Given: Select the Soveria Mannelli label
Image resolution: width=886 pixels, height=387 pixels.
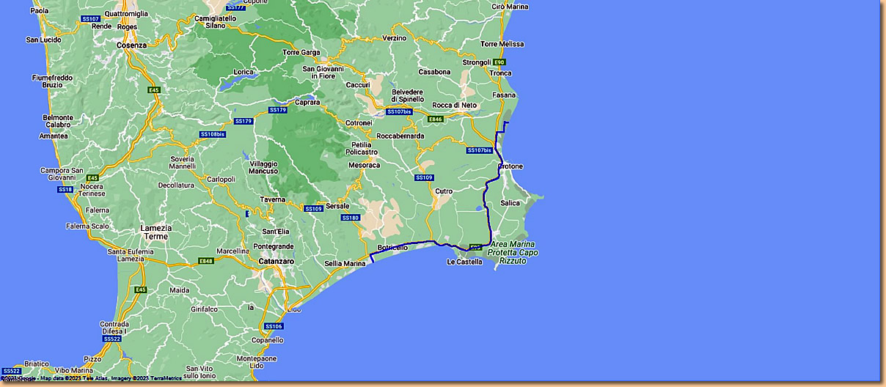Looking at the screenshot, I should click(183, 163).
